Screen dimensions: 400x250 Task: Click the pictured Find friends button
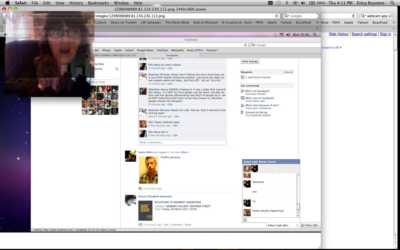[x=250, y=61]
